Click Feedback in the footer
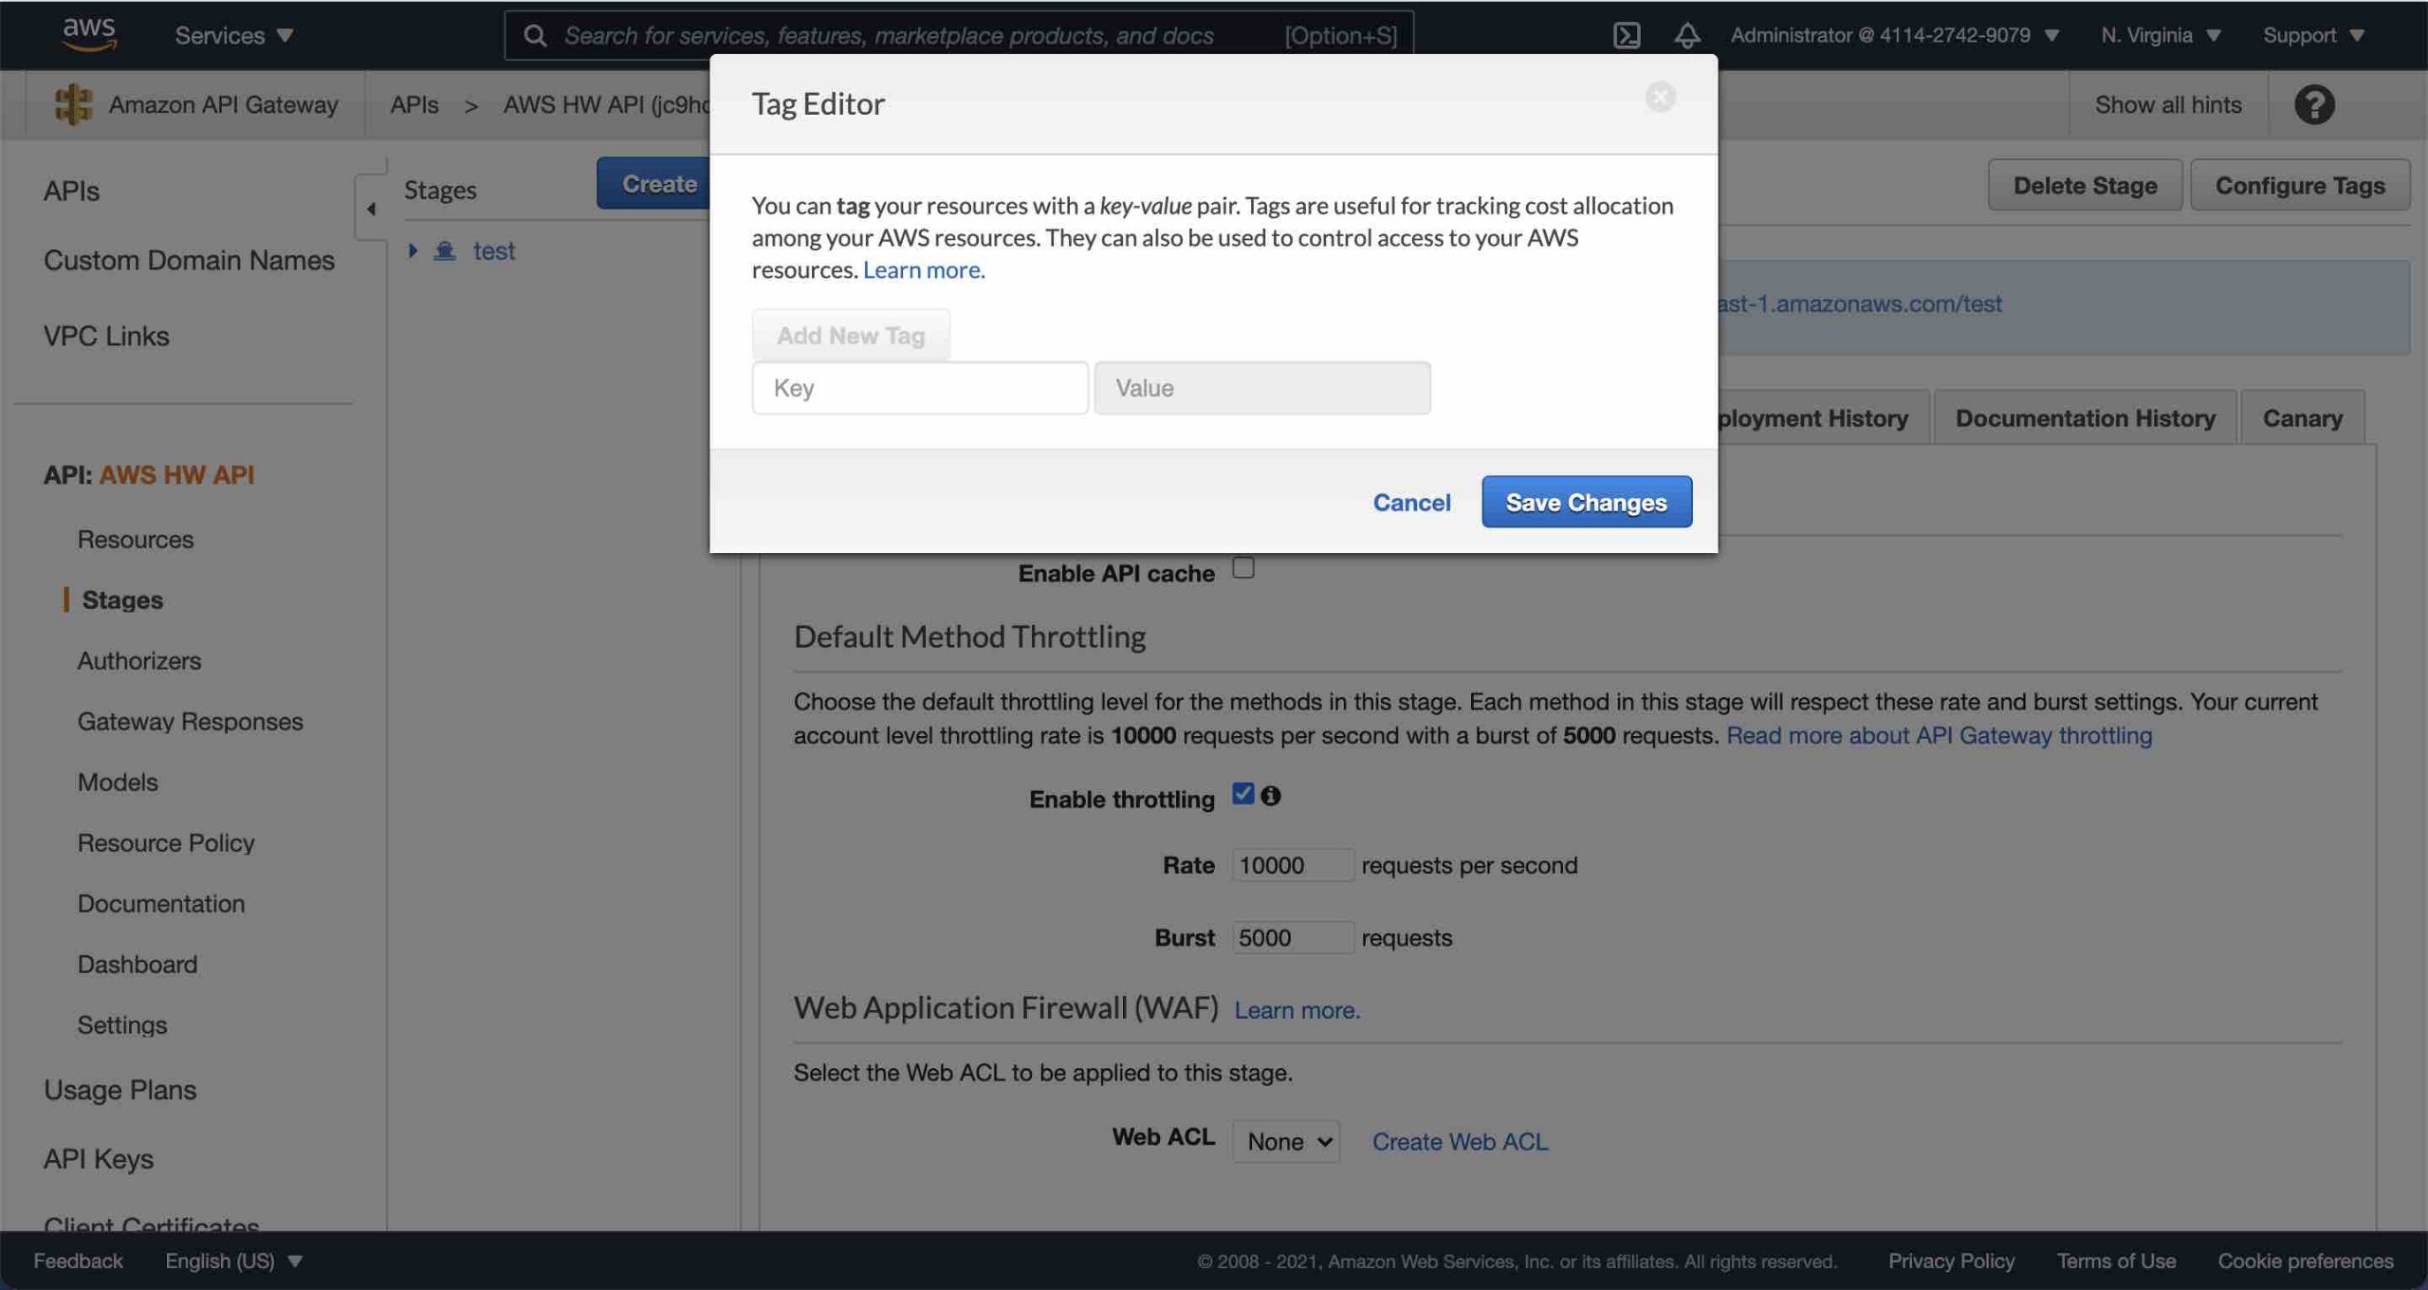Viewport: 2428px width, 1290px height. click(78, 1261)
